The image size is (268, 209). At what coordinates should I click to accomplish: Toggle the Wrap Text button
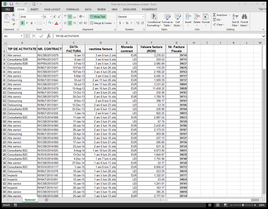98,16
